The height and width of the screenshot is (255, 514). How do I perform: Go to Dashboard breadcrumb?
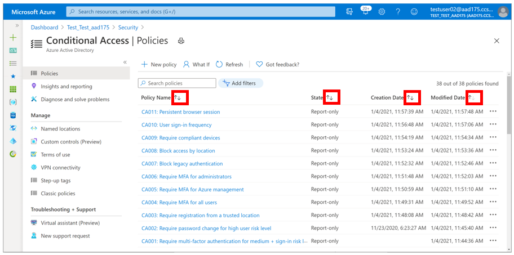coord(45,28)
